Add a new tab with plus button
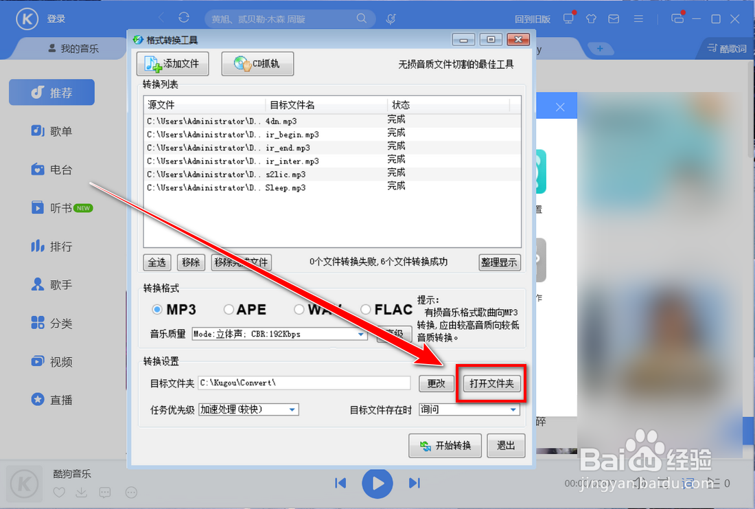This screenshot has width=755, height=509. pos(600,49)
